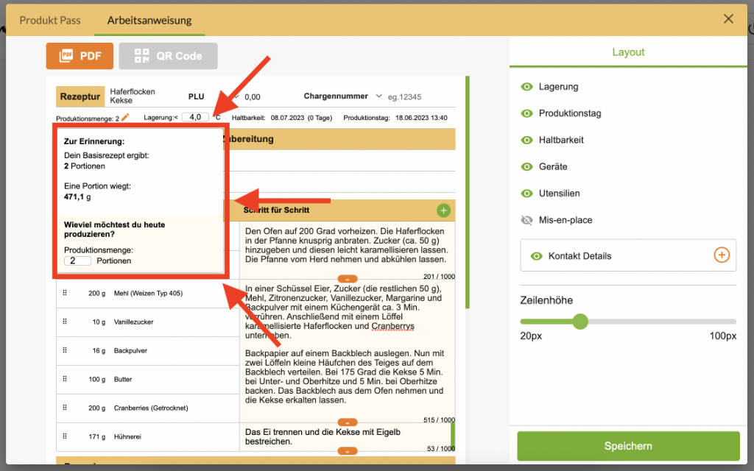Click drag handle beside Cranberries (Getrocknet)
The height and width of the screenshot is (471, 754).
click(x=65, y=408)
